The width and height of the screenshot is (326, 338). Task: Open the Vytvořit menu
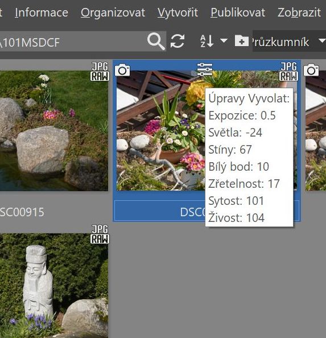point(178,13)
